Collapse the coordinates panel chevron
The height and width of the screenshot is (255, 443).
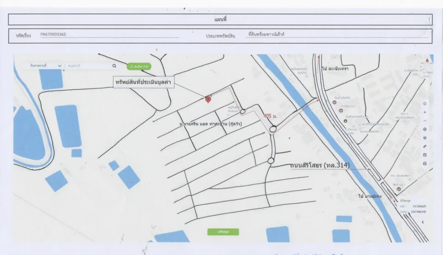coord(423,222)
